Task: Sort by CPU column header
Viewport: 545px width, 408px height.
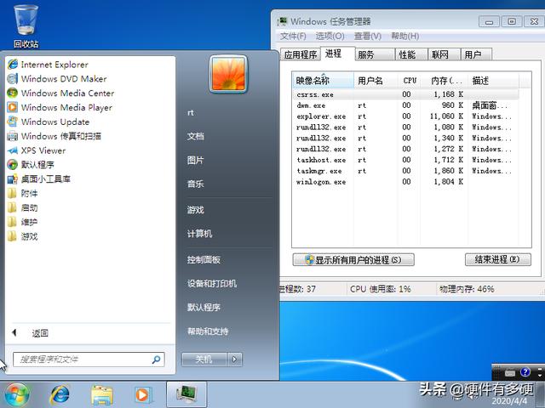Action: click(410, 81)
